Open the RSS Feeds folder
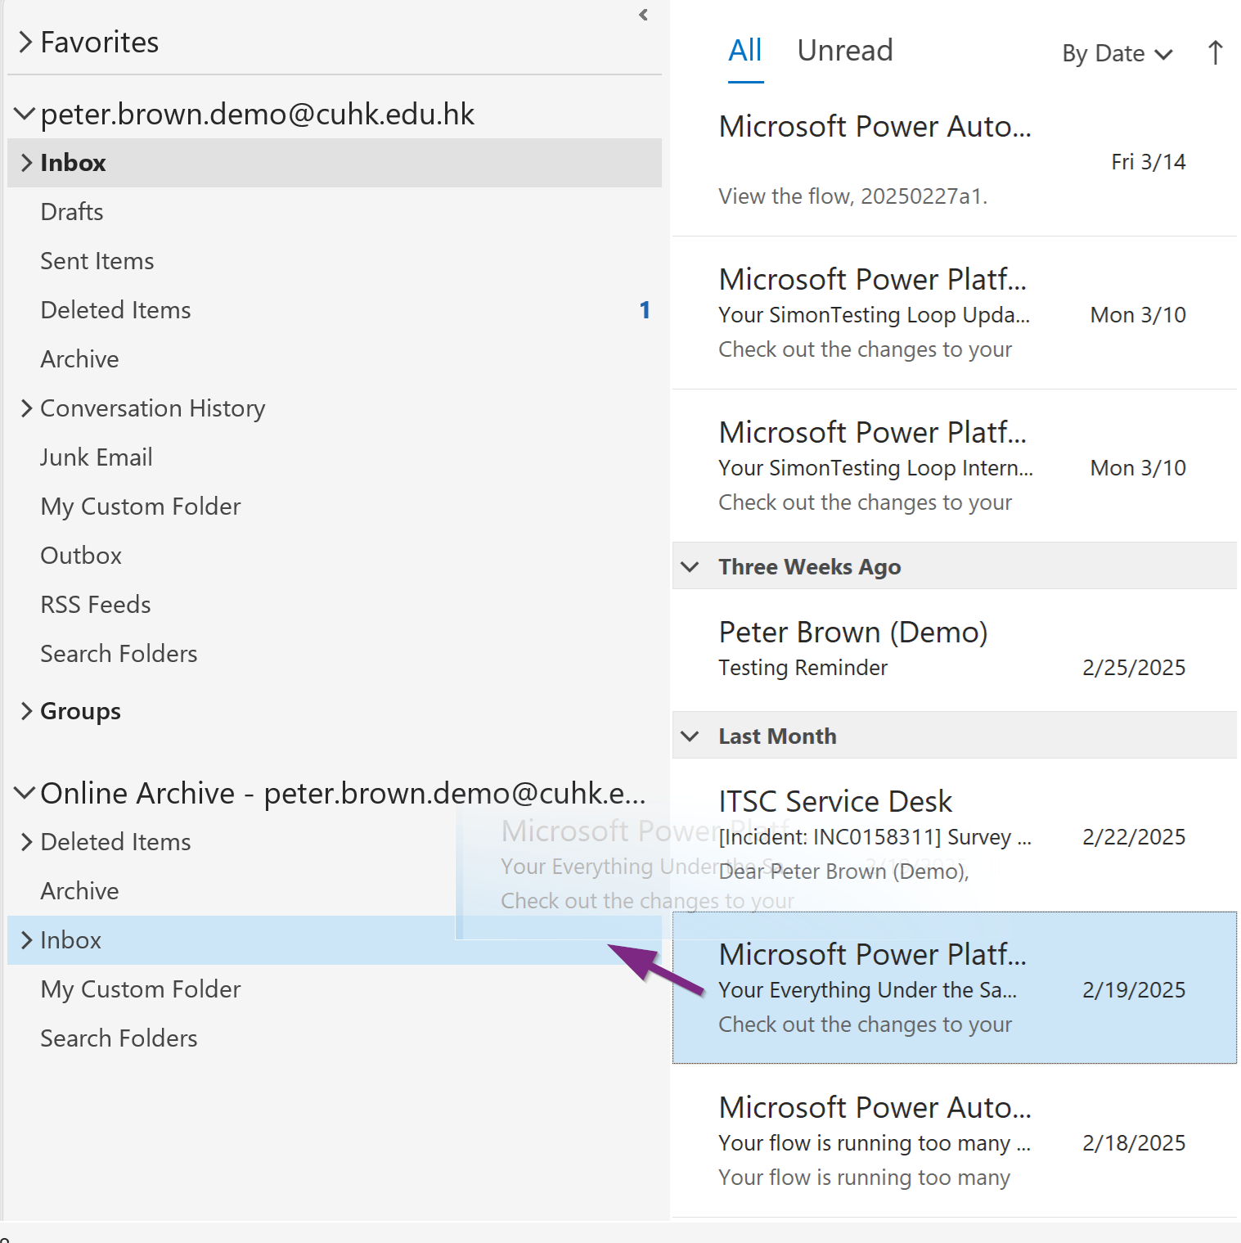Screen dimensions: 1241x1243 [335, 605]
